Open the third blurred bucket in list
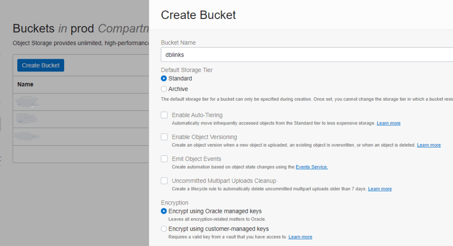 tap(27, 136)
